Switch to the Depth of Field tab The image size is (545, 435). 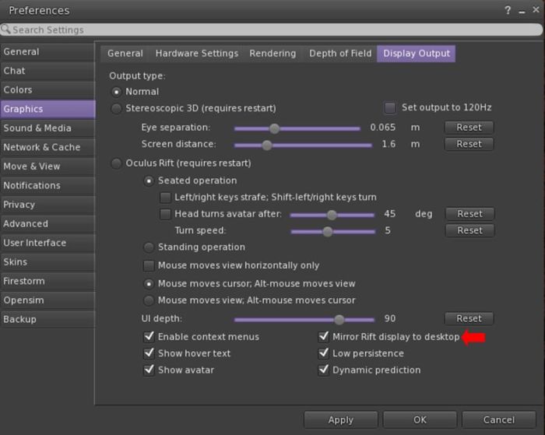click(340, 54)
